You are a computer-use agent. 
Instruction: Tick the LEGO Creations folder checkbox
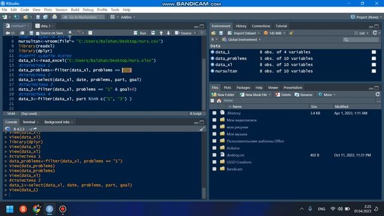pyautogui.click(x=214, y=162)
